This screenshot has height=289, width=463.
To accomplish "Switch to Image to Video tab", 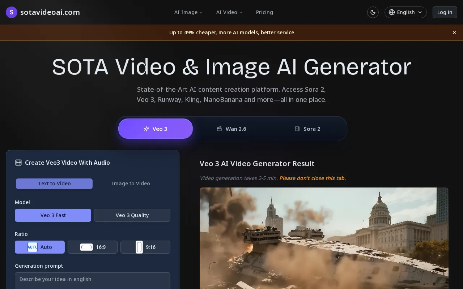I will (x=131, y=184).
